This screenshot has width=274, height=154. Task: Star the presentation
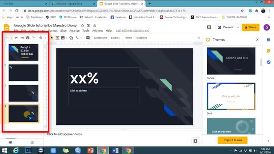pos(83,26)
